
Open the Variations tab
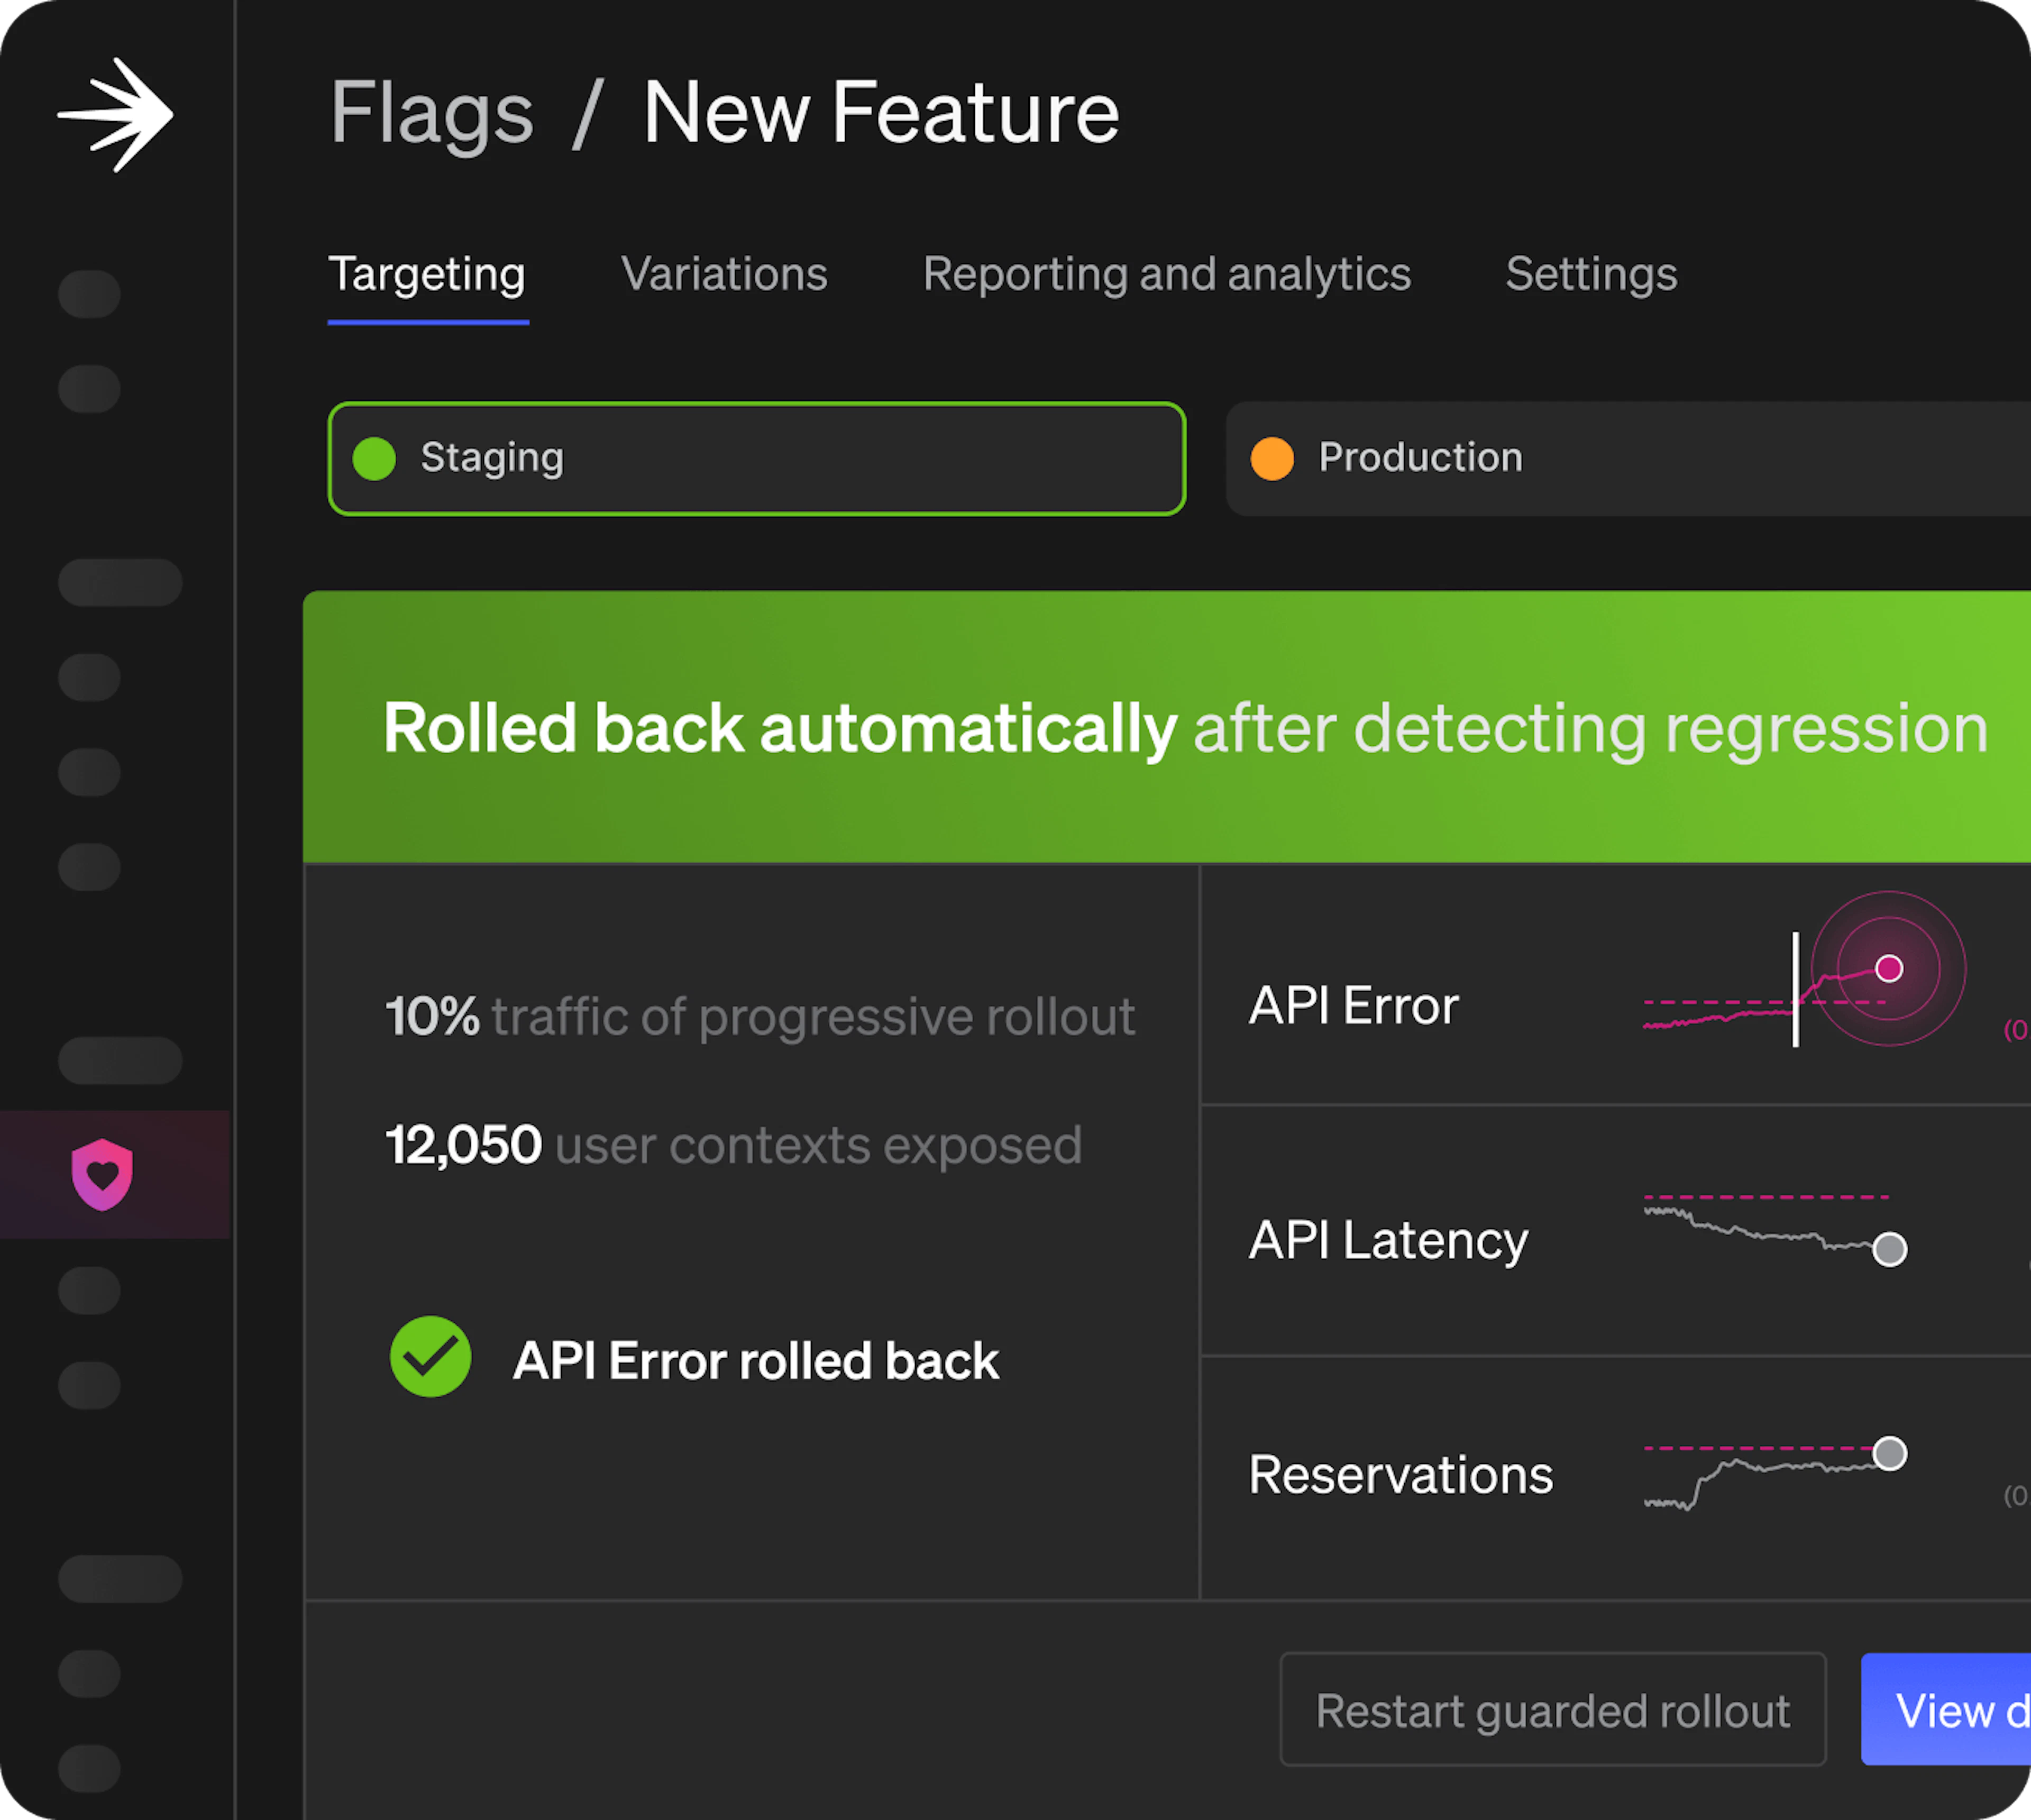(x=724, y=274)
